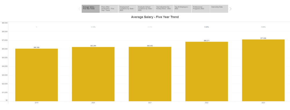The width and height of the screenshot is (290, 110).
Task: Open Employment Locations by State - 2023 tab
Action: tap(128, 9)
